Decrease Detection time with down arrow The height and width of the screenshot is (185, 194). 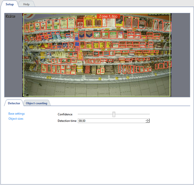[147, 122]
